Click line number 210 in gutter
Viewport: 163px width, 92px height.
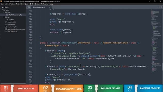[x=30, y=14]
